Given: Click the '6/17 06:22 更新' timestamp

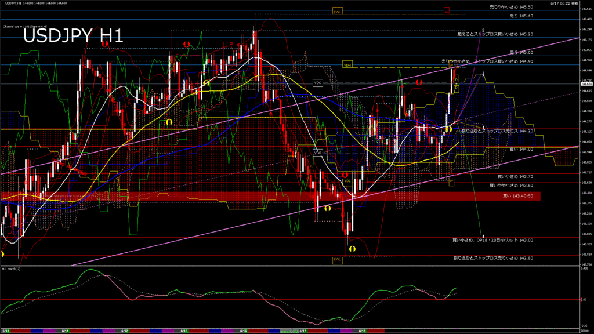Looking at the screenshot, I should click(x=564, y=3).
